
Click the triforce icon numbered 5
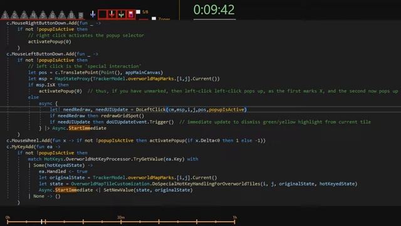tap(43, 15)
